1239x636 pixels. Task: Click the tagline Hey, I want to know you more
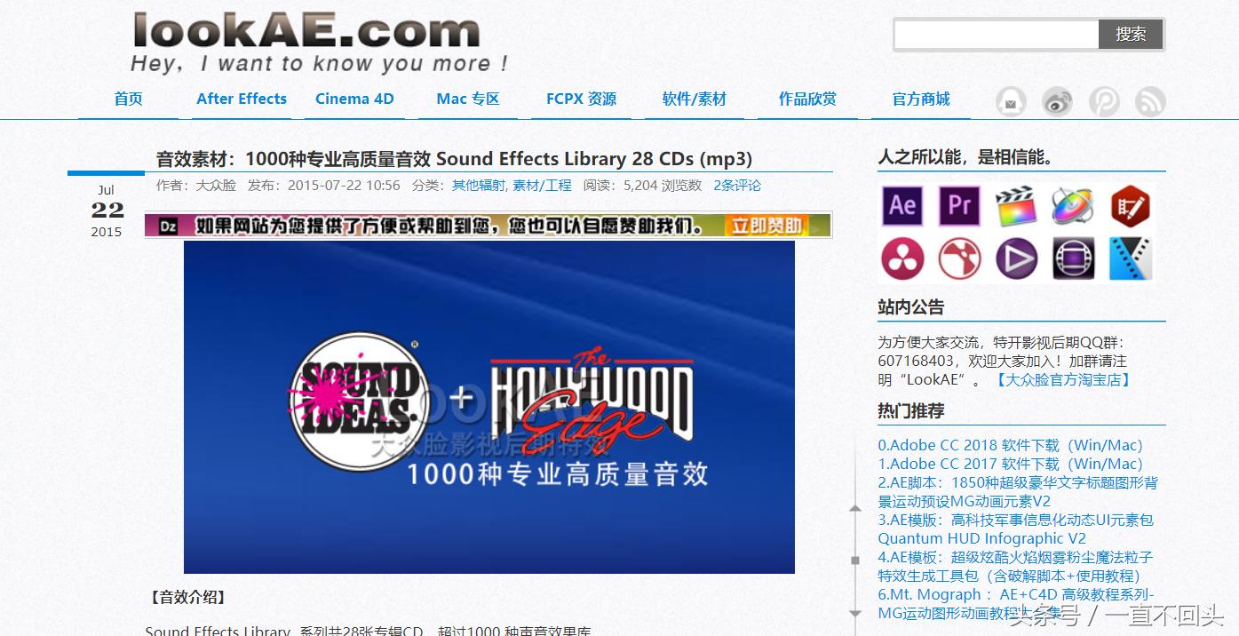[x=319, y=64]
